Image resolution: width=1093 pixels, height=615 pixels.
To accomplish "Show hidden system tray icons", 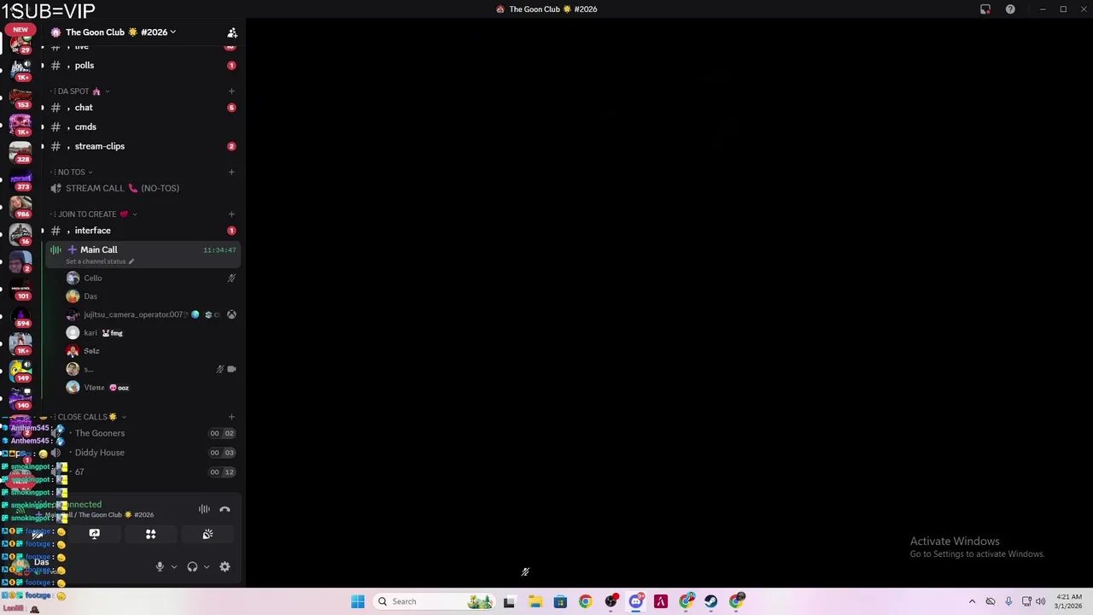I will [x=972, y=601].
